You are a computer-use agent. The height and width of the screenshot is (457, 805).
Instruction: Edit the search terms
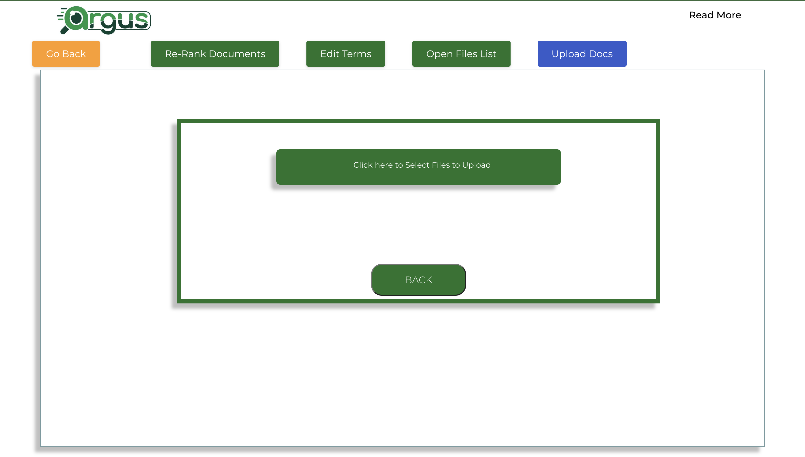pos(346,54)
